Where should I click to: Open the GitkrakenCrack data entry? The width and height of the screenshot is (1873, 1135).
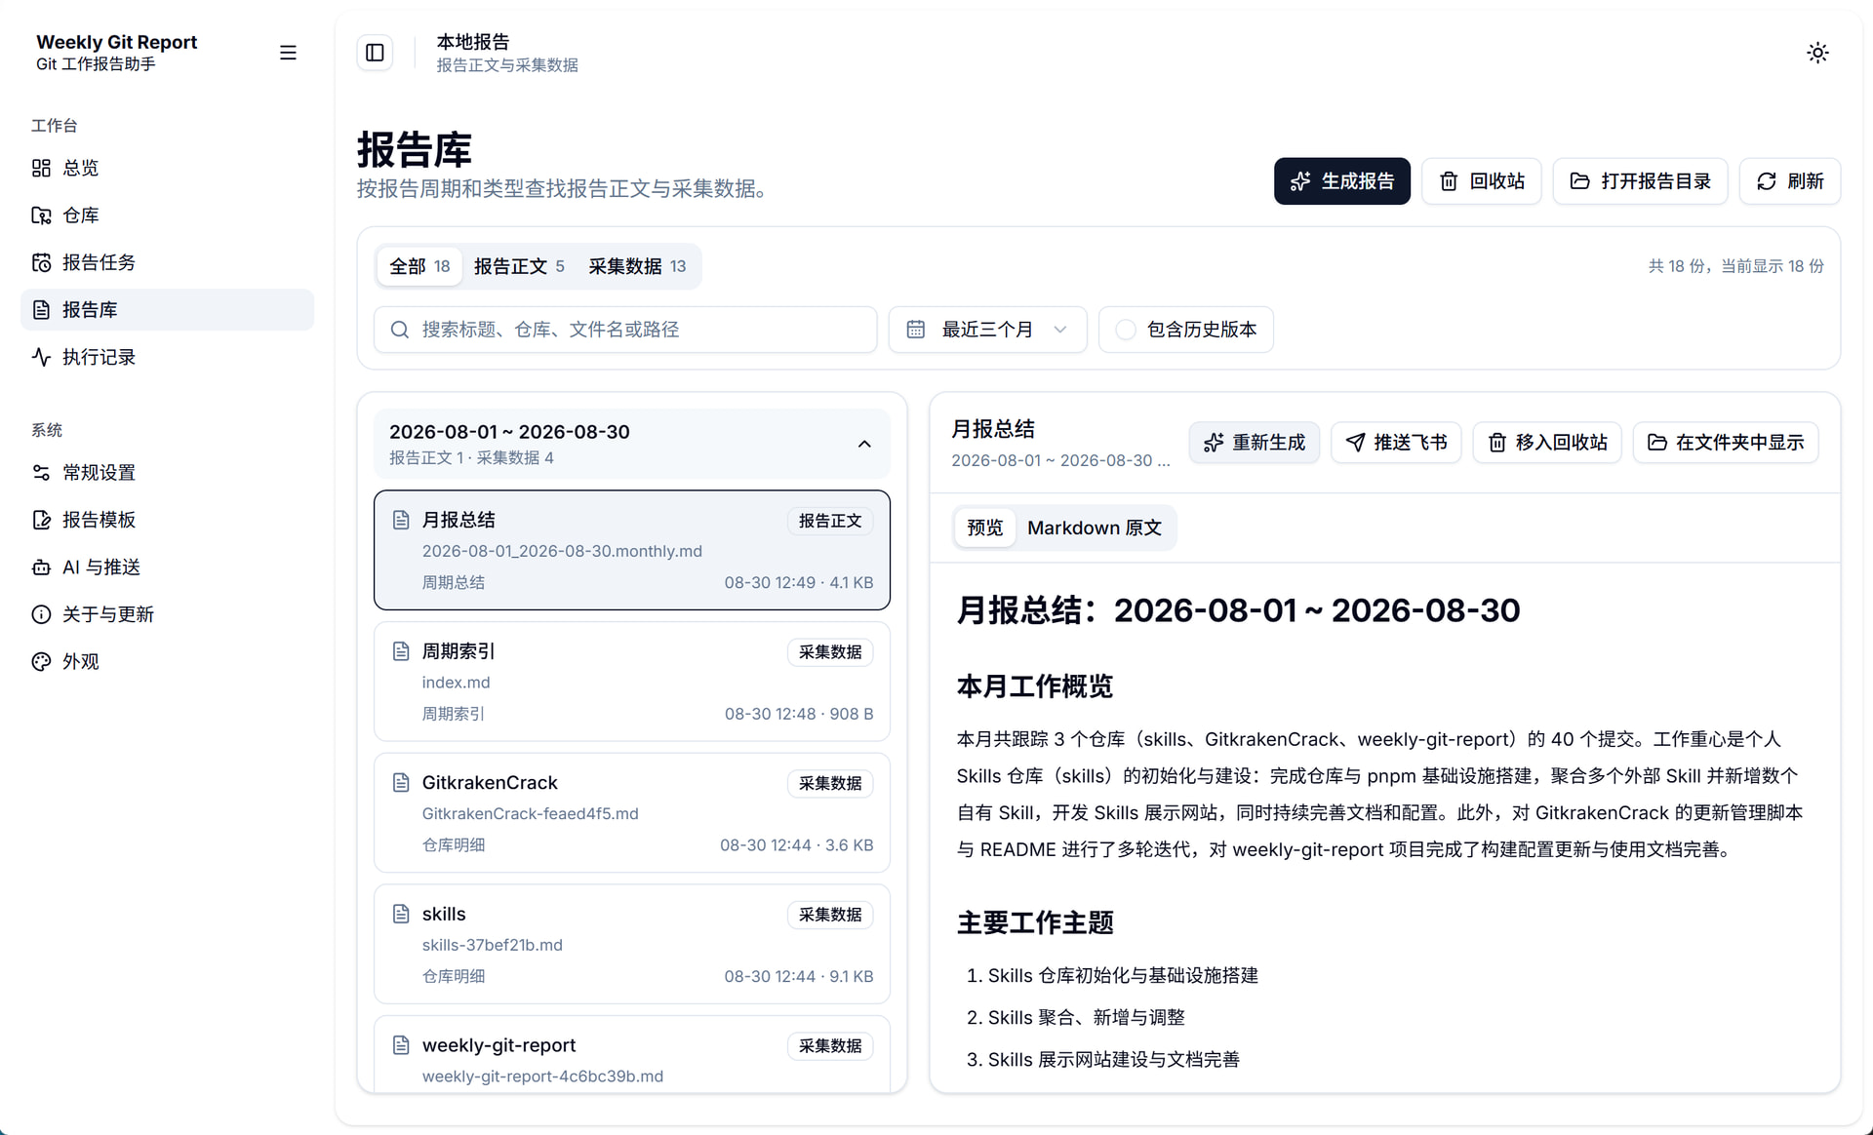[632, 813]
